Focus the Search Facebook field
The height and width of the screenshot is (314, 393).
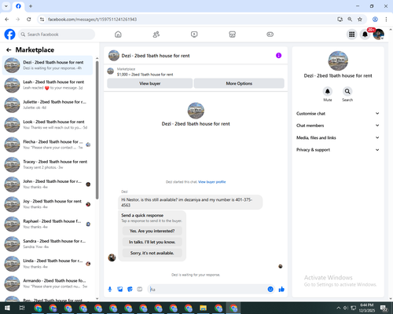(x=57, y=35)
